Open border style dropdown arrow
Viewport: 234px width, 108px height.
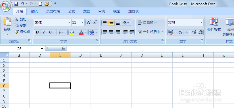pos(66,32)
